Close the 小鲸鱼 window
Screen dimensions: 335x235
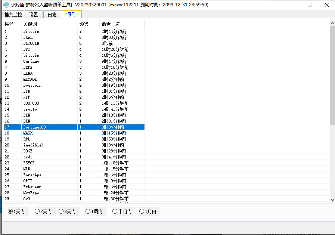(x=327, y=5)
